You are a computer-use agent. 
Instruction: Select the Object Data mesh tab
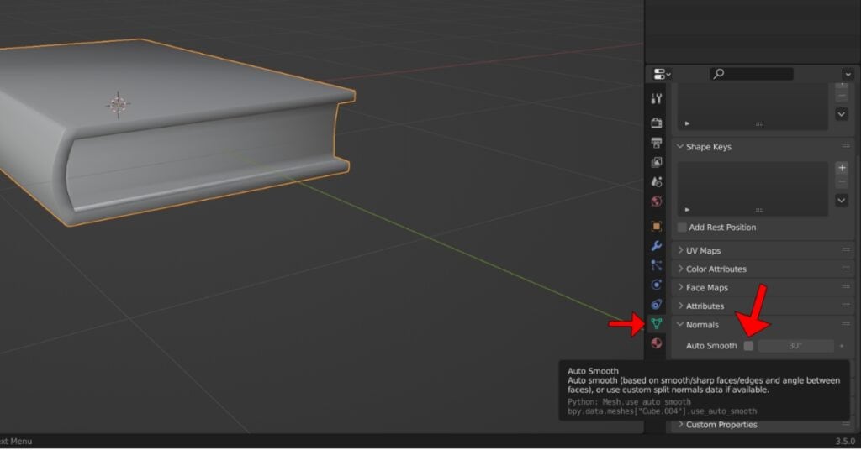[x=657, y=324]
